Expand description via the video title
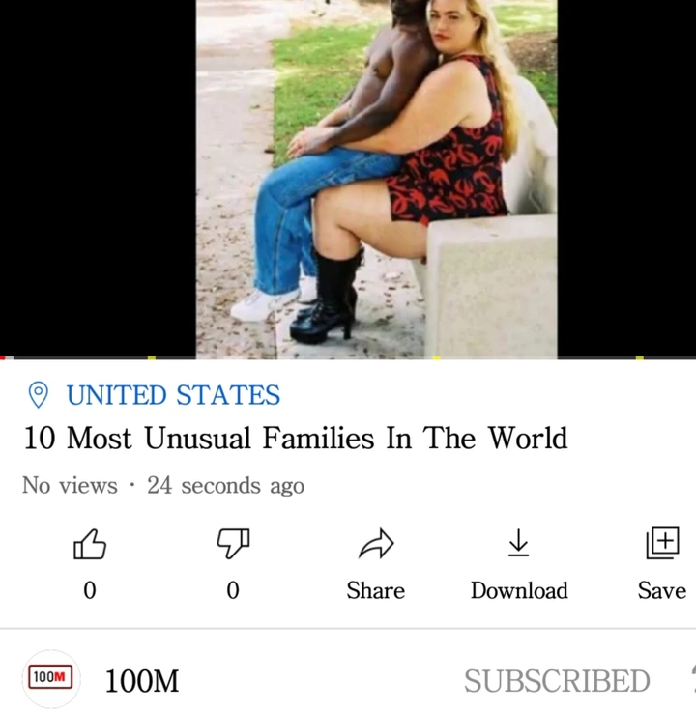This screenshot has height=711, width=696. tap(296, 438)
